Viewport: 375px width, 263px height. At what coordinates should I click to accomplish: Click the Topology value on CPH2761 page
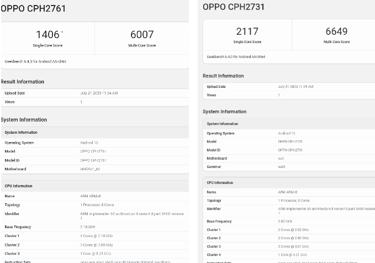[x=97, y=205]
